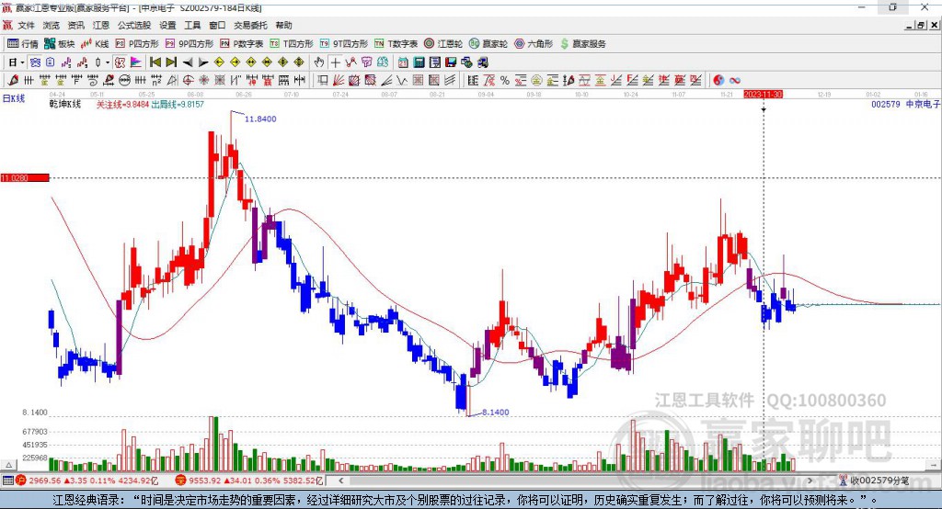Select the zigzag trend-line tool
942x509 pixels.
(x=350, y=62)
